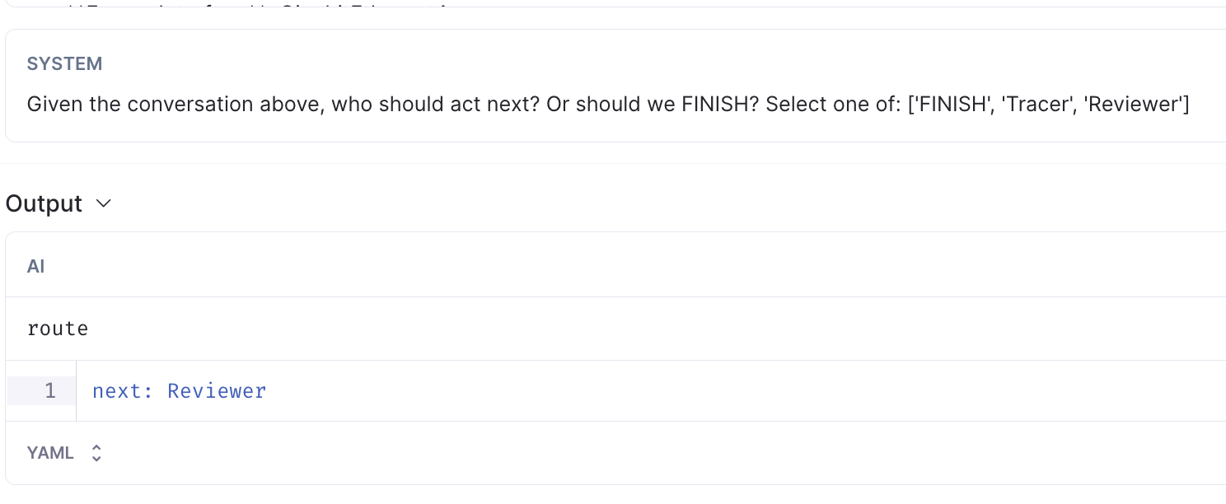Click the empty footer area right of YAML

pos(659,453)
